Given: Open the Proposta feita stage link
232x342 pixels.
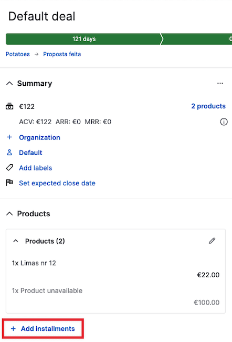Looking at the screenshot, I should point(62,54).
